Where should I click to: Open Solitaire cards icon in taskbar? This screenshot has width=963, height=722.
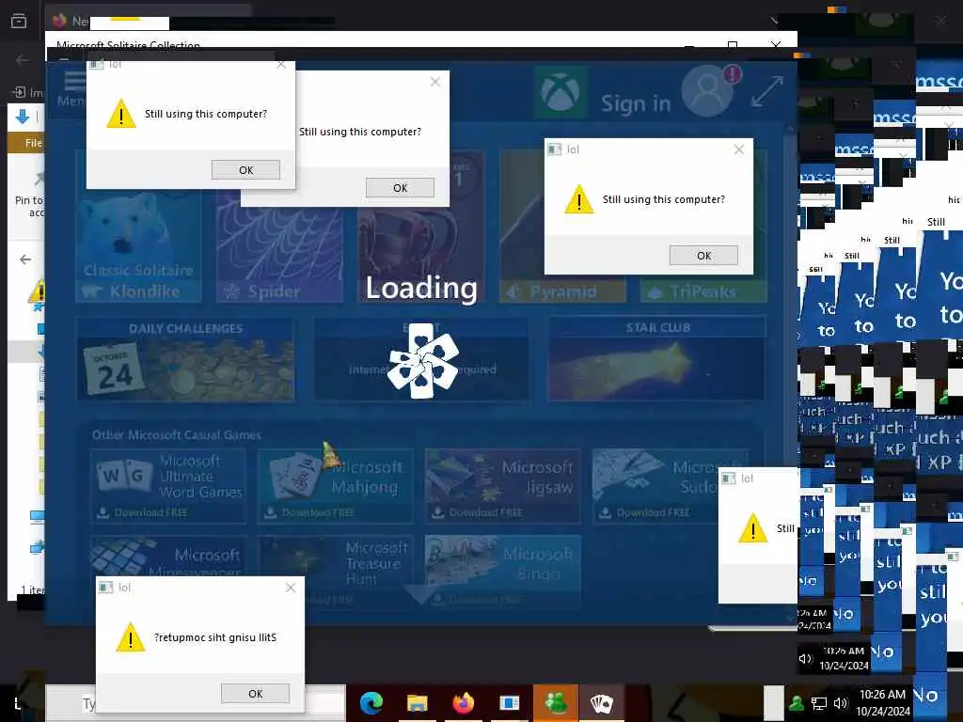click(x=601, y=702)
